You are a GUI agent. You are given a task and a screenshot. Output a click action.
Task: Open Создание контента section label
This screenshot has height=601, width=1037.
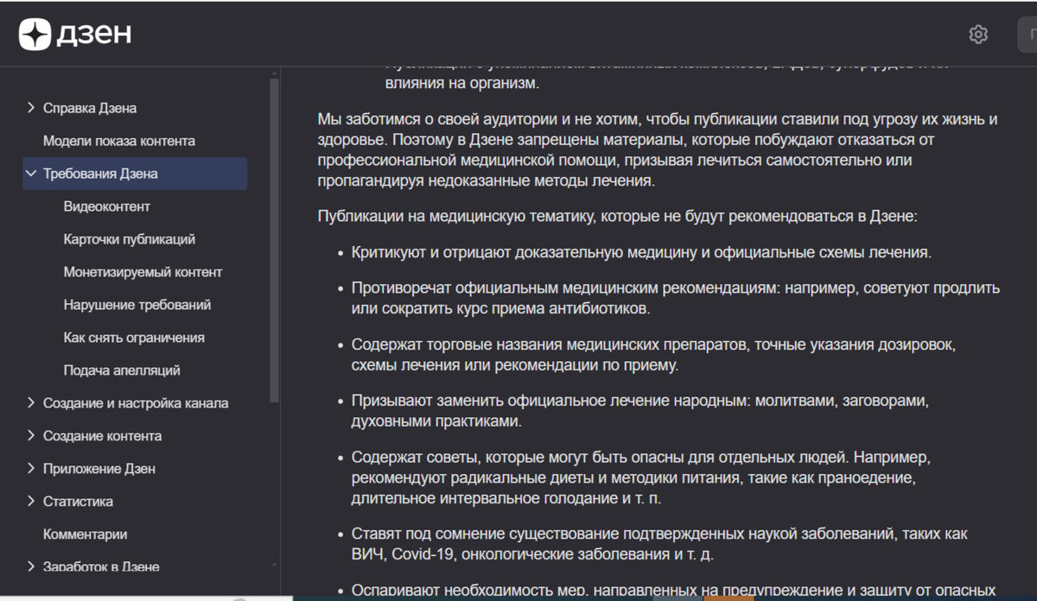(102, 436)
